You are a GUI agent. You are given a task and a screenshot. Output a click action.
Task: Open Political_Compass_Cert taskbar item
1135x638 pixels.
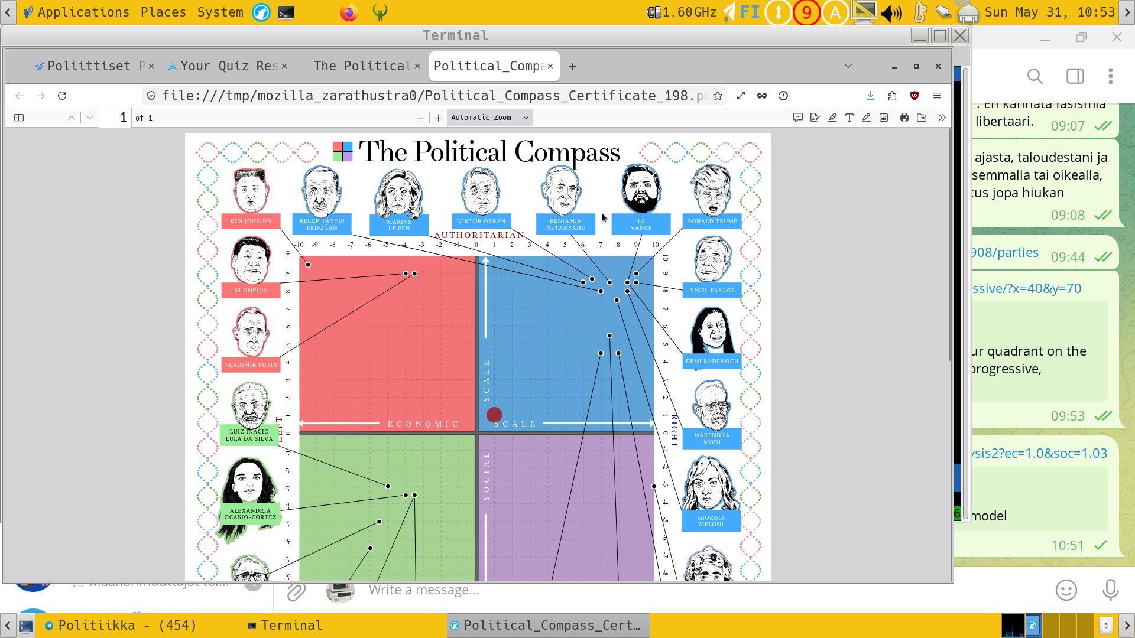(x=548, y=626)
